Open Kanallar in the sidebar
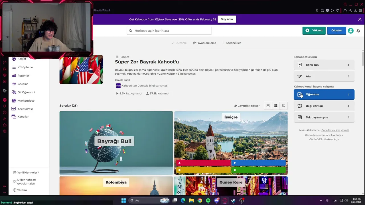 tap(20, 116)
